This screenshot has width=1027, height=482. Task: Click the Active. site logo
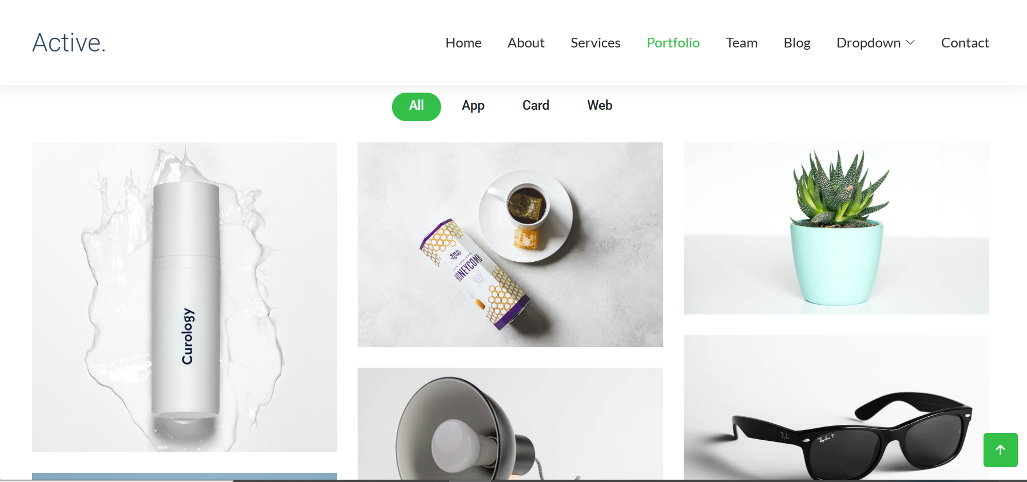(69, 43)
